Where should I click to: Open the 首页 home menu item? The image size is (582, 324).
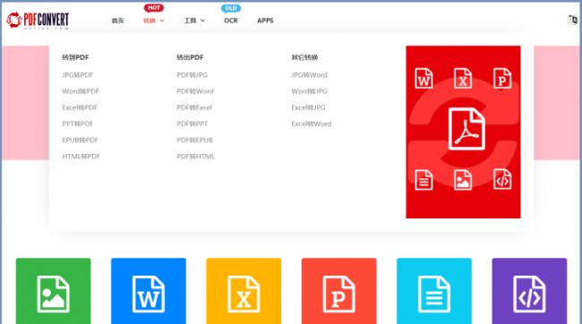(117, 21)
